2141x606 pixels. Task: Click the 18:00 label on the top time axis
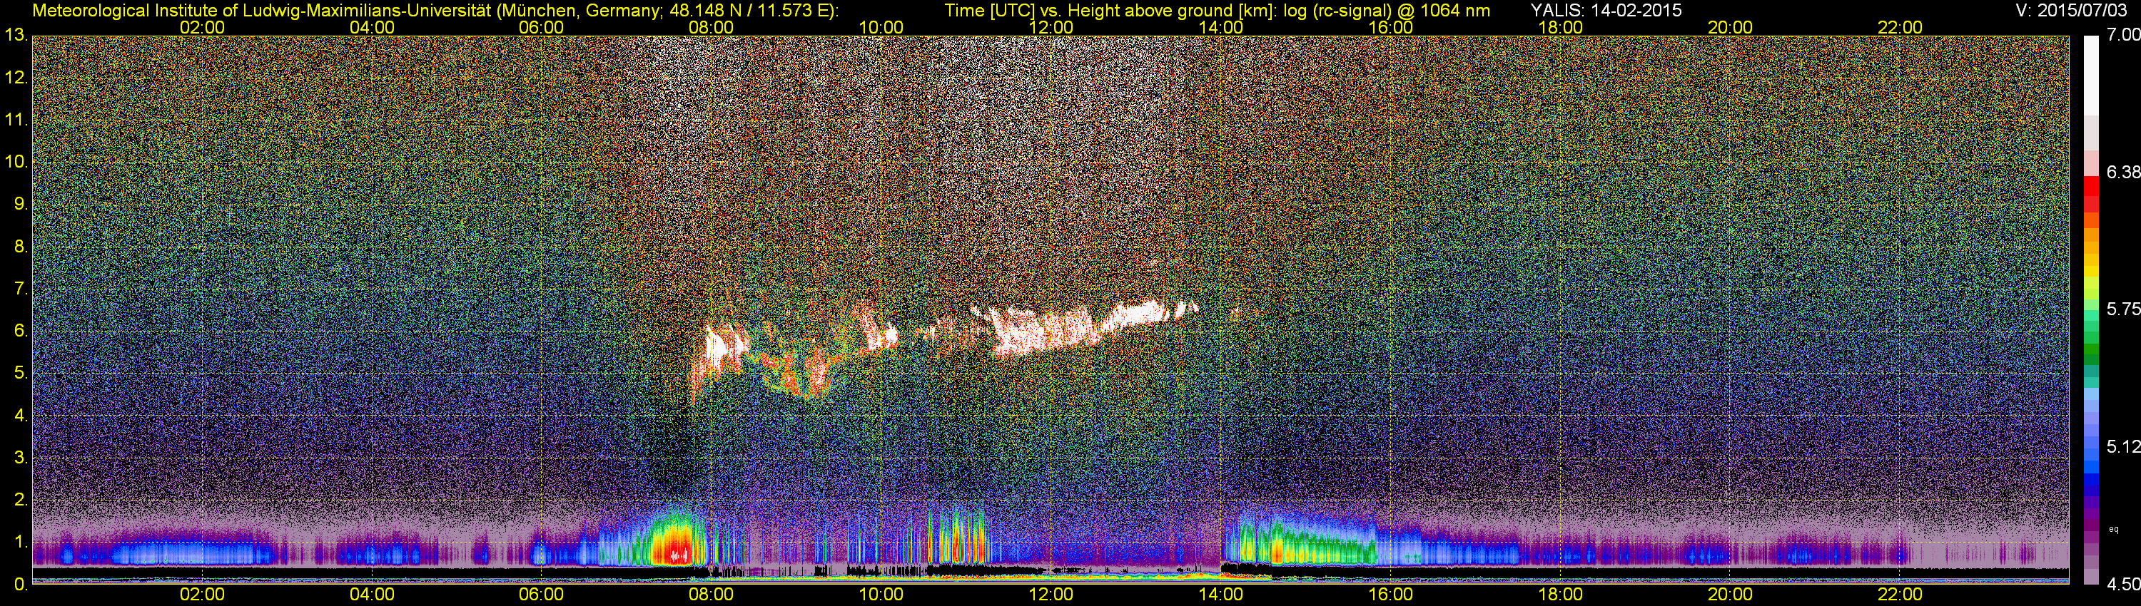pyautogui.click(x=1560, y=27)
